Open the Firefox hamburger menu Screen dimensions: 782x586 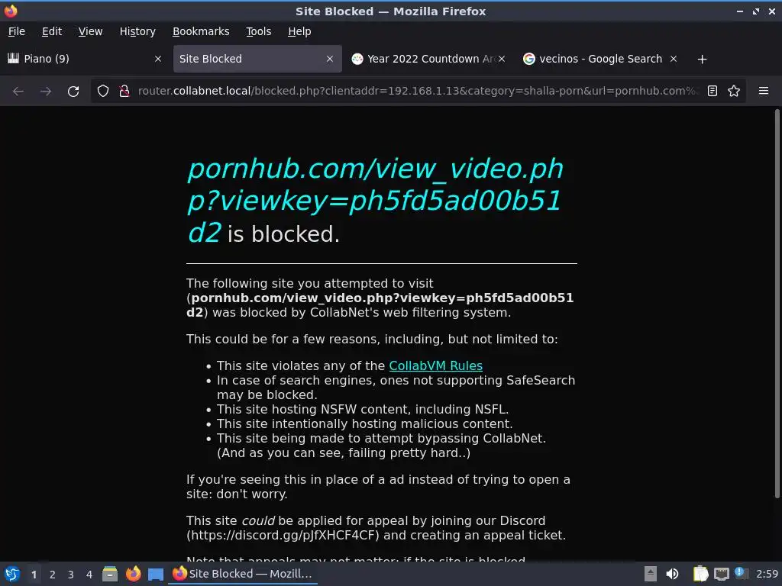click(763, 92)
